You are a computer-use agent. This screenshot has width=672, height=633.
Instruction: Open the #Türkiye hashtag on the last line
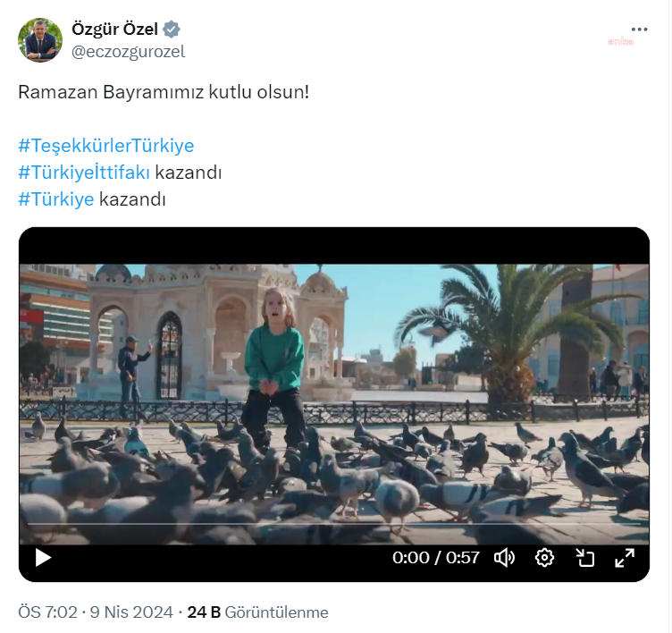pyautogui.click(x=55, y=199)
